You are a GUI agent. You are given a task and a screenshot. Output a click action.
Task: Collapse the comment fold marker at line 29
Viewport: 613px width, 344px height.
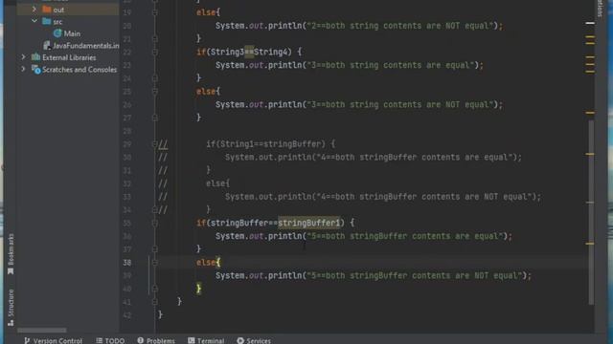click(x=155, y=144)
